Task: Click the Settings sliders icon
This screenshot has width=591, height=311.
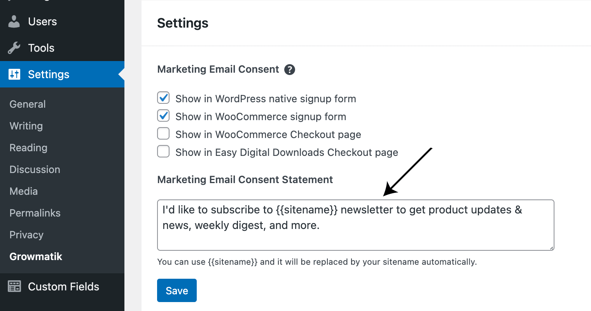Action: tap(14, 74)
